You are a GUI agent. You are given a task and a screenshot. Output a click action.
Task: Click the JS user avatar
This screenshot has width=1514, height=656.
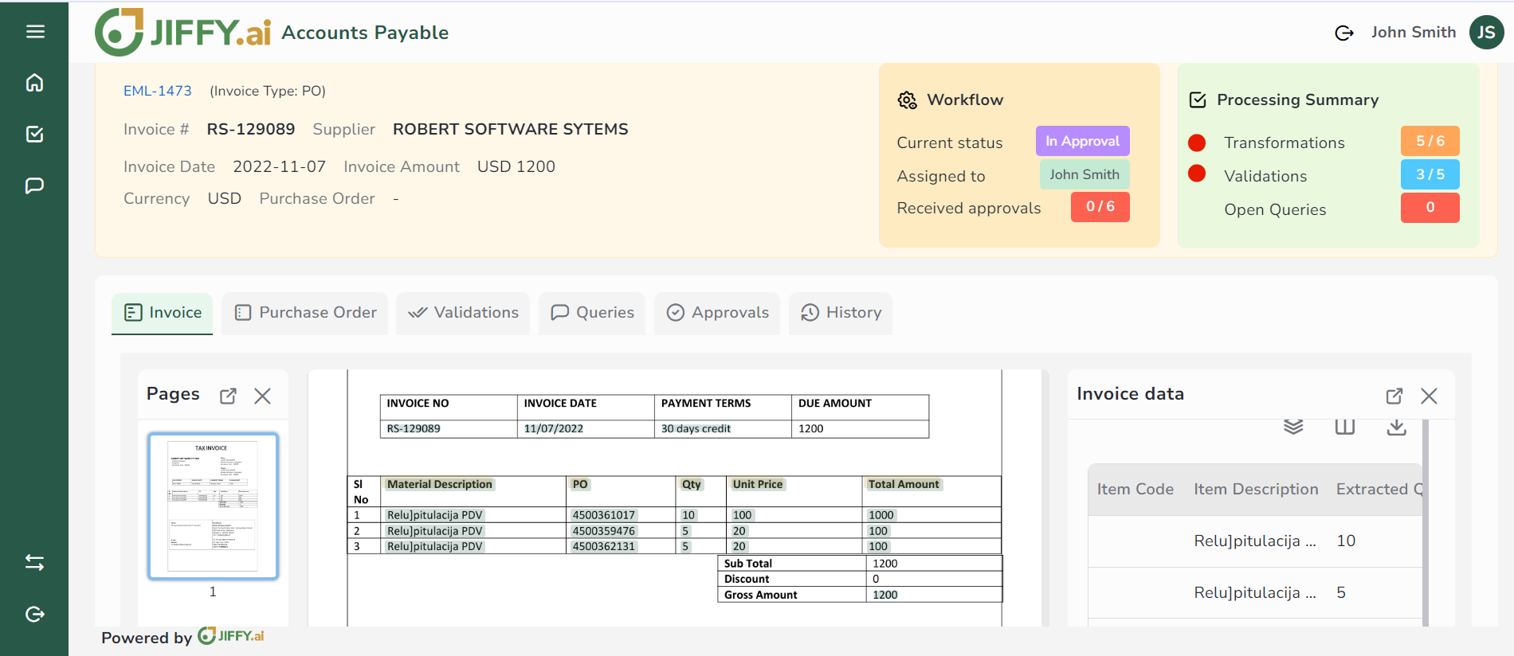click(x=1486, y=33)
